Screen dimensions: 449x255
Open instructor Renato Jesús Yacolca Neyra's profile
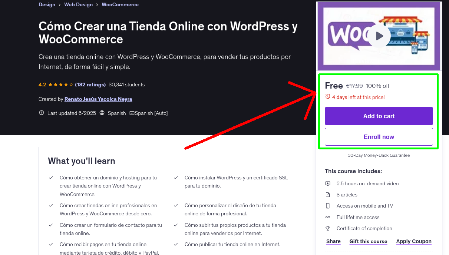(x=98, y=99)
